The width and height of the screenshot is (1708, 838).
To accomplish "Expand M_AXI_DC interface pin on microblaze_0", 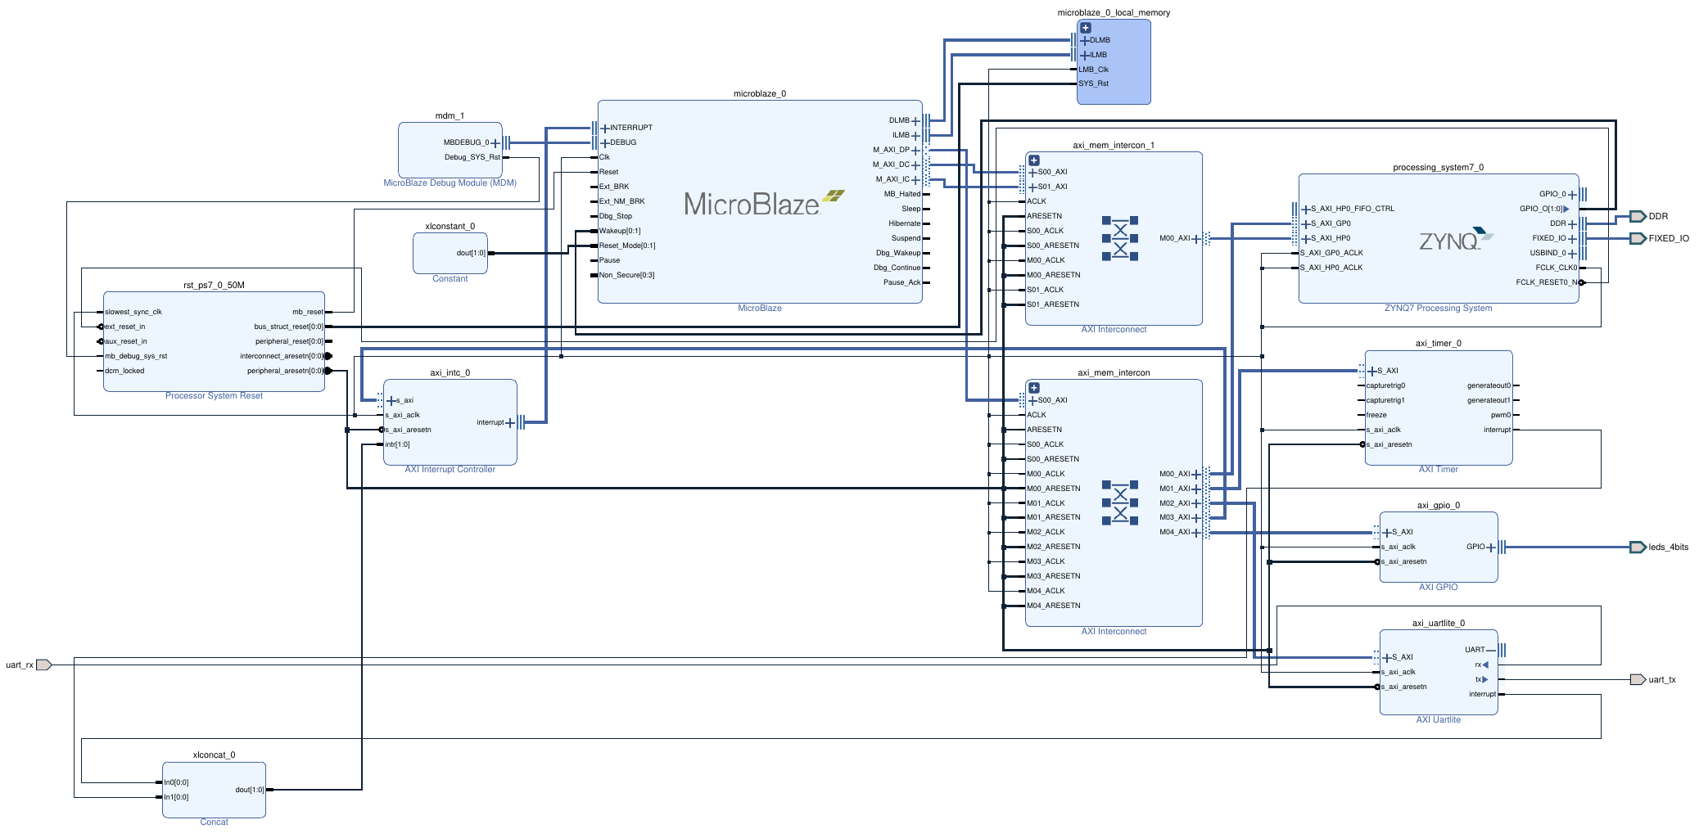I will point(916,165).
